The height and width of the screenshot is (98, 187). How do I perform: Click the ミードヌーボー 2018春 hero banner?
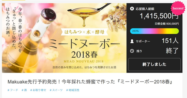click(64, 38)
